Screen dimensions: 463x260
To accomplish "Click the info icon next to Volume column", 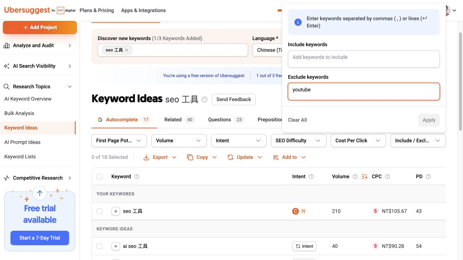I will click(355, 177).
